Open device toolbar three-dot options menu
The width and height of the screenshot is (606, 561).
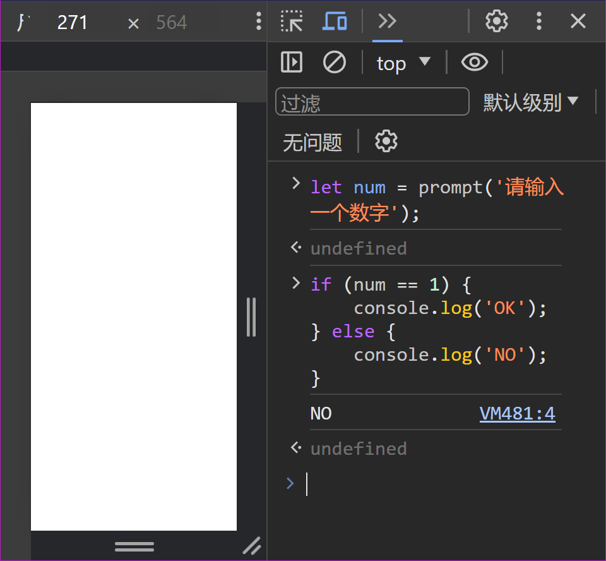click(x=258, y=21)
